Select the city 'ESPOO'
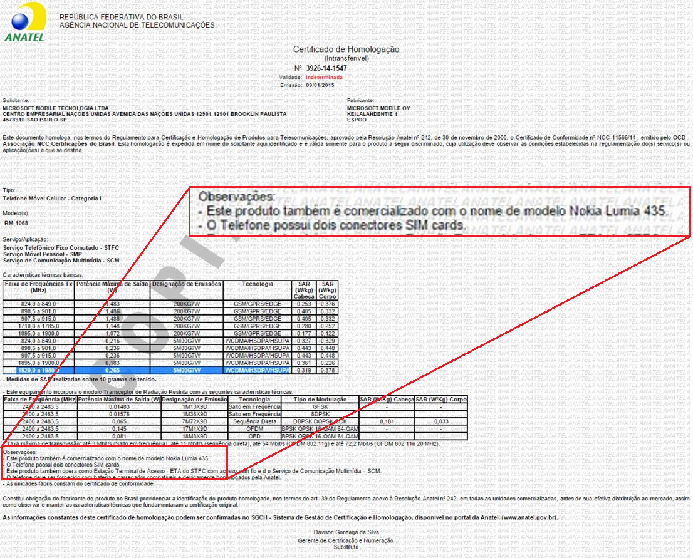The height and width of the screenshot is (558, 693). [x=357, y=120]
